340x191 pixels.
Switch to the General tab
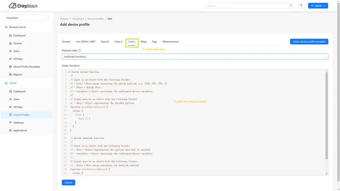[66, 42]
